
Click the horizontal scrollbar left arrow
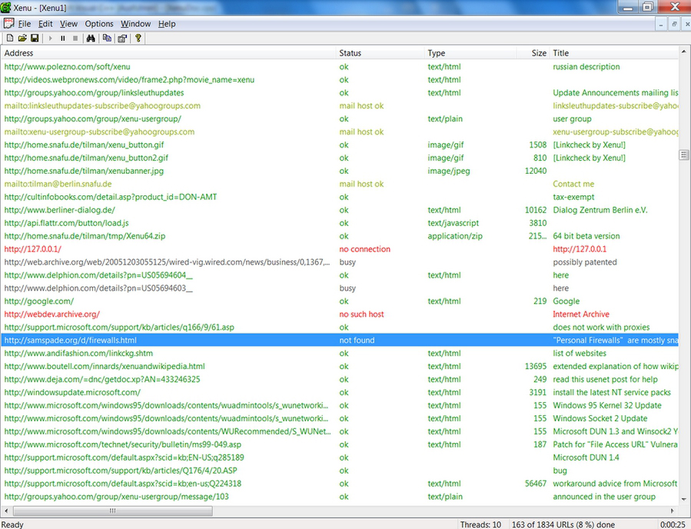[6, 511]
